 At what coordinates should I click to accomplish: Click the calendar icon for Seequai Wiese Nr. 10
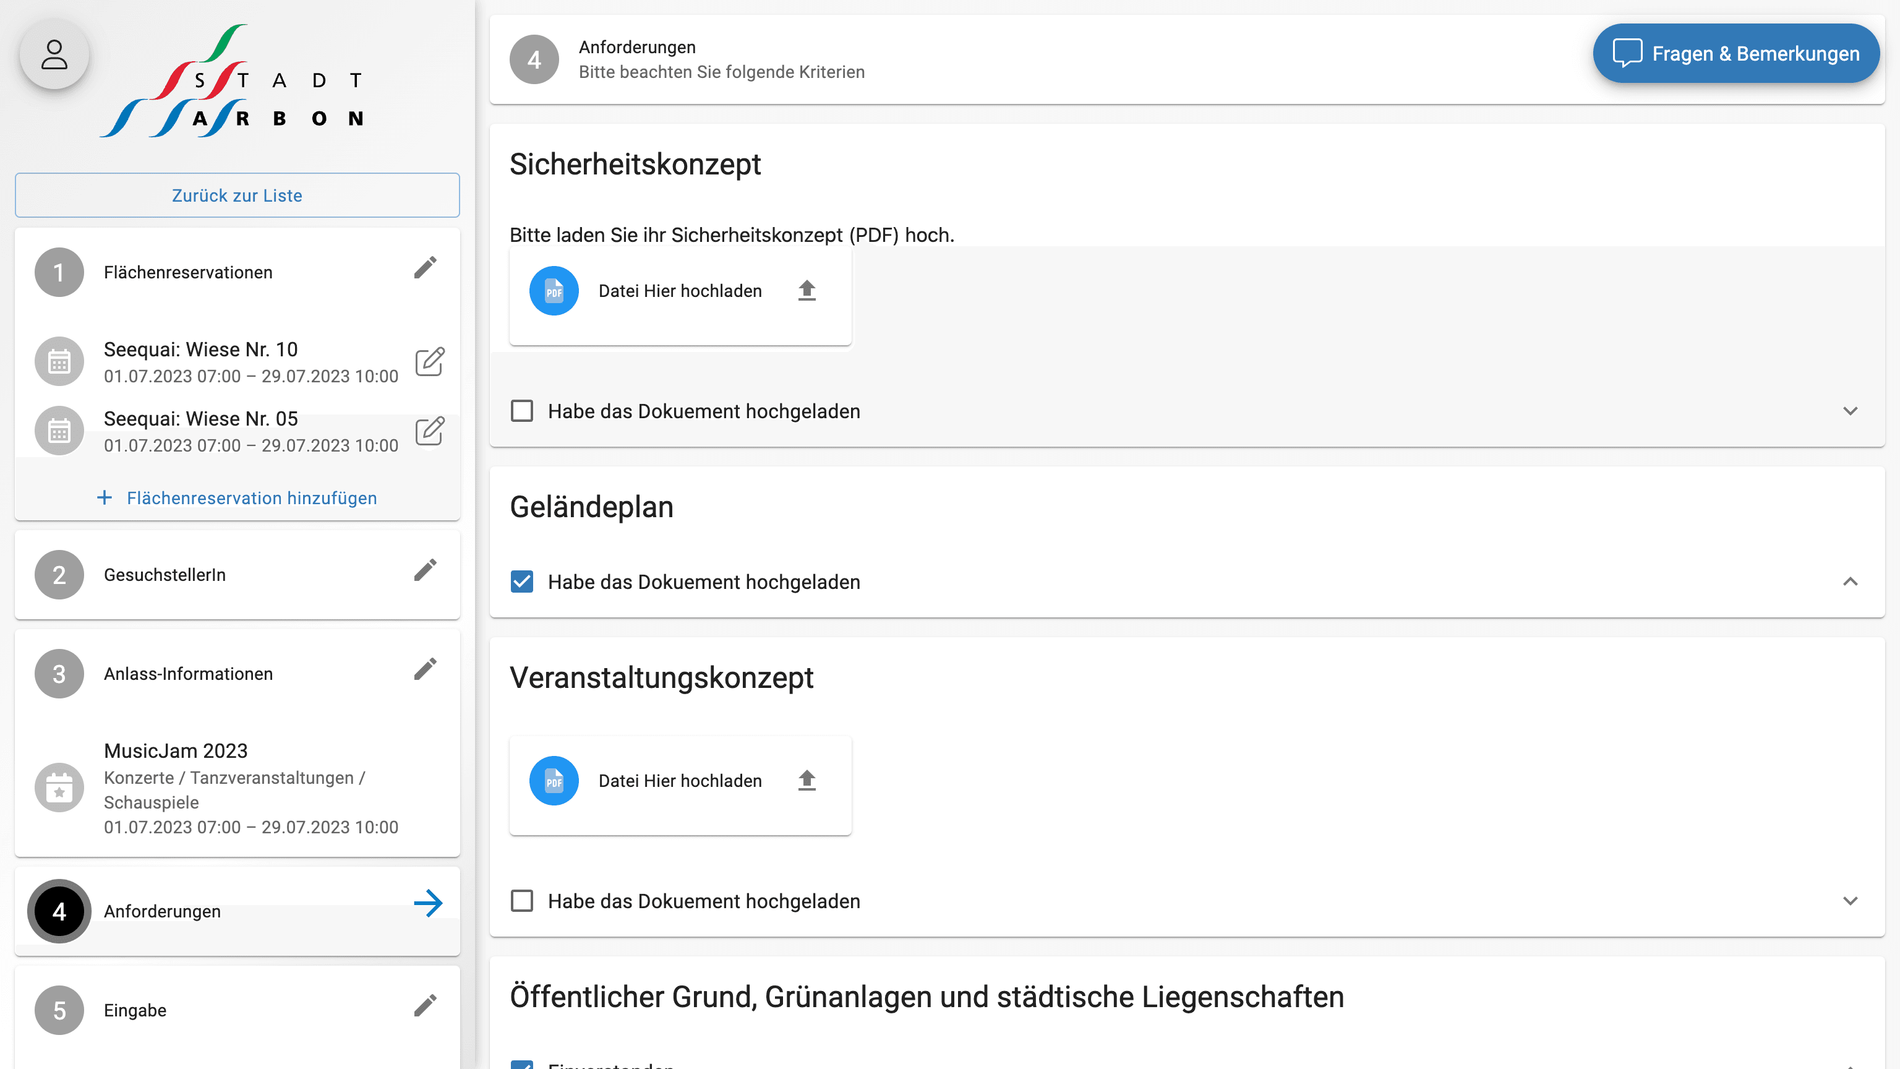58,361
